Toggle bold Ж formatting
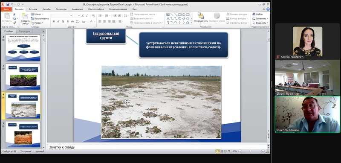 pyautogui.click(x=54, y=21)
